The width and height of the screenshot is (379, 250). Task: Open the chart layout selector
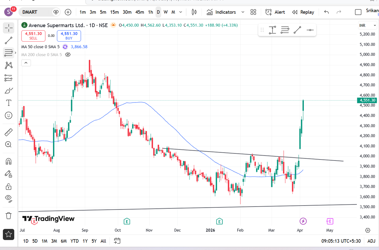[358, 12]
